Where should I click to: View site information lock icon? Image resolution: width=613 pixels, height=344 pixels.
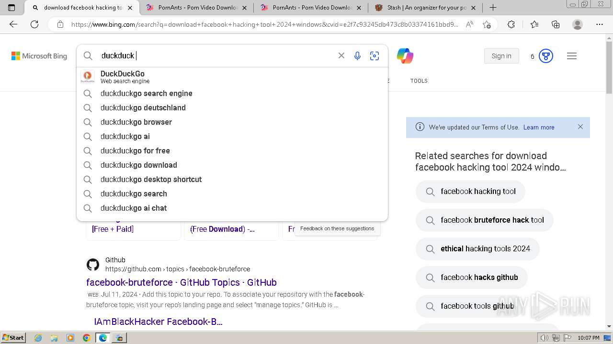pyautogui.click(x=60, y=24)
